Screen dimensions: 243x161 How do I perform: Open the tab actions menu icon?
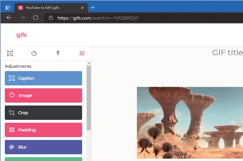click(x=8, y=8)
